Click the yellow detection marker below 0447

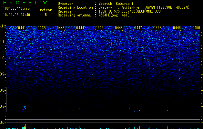(x=140, y=126)
